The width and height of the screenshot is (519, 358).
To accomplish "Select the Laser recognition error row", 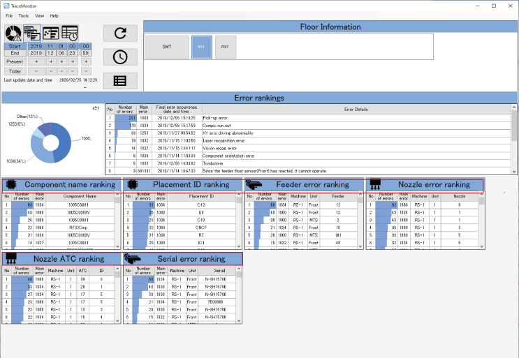I will pos(309,140).
